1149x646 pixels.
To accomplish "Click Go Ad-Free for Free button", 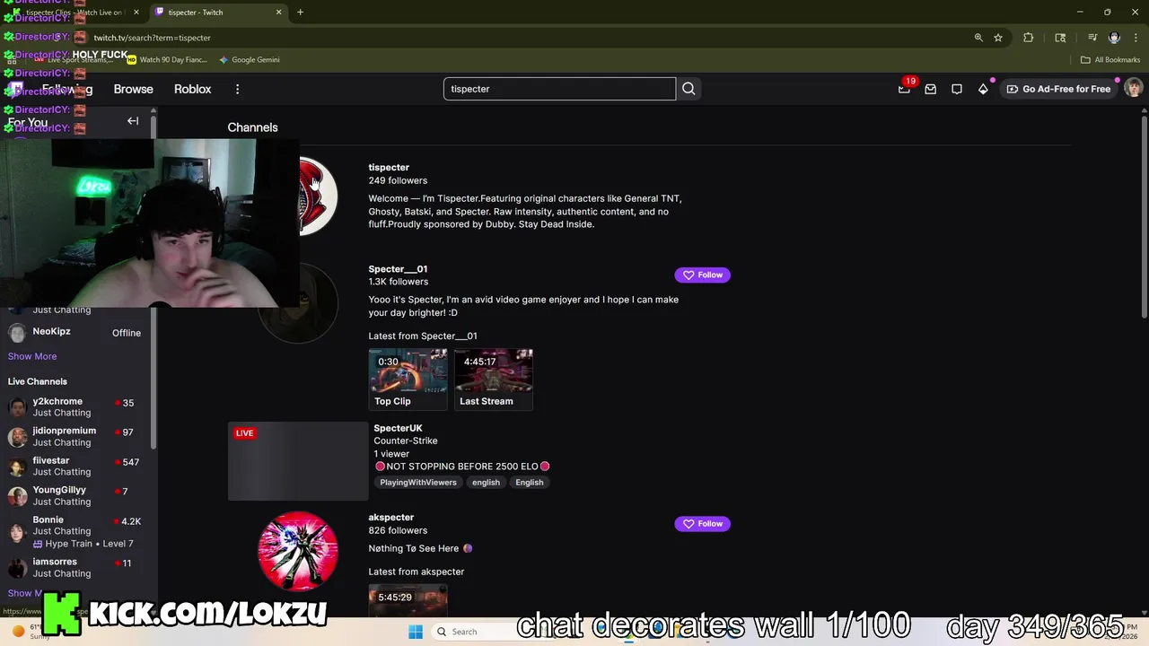I will point(1058,89).
